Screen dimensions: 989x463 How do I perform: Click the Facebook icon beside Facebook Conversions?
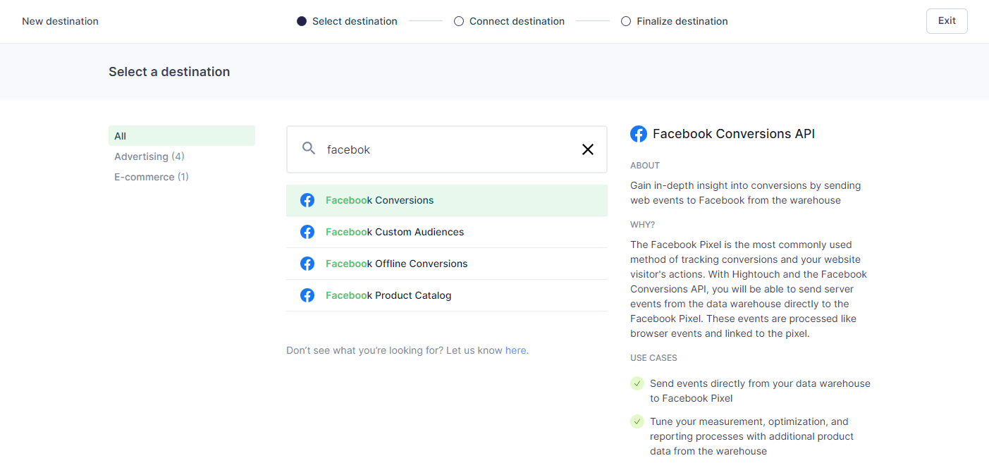tap(307, 200)
